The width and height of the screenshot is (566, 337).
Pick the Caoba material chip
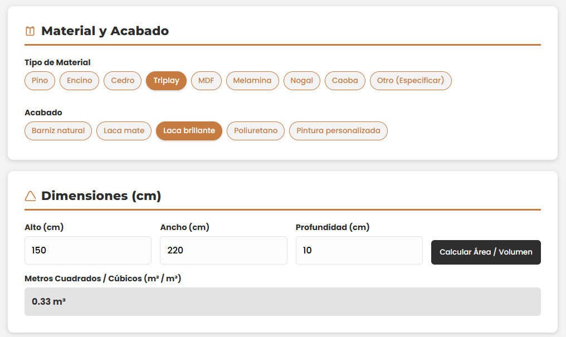345,81
